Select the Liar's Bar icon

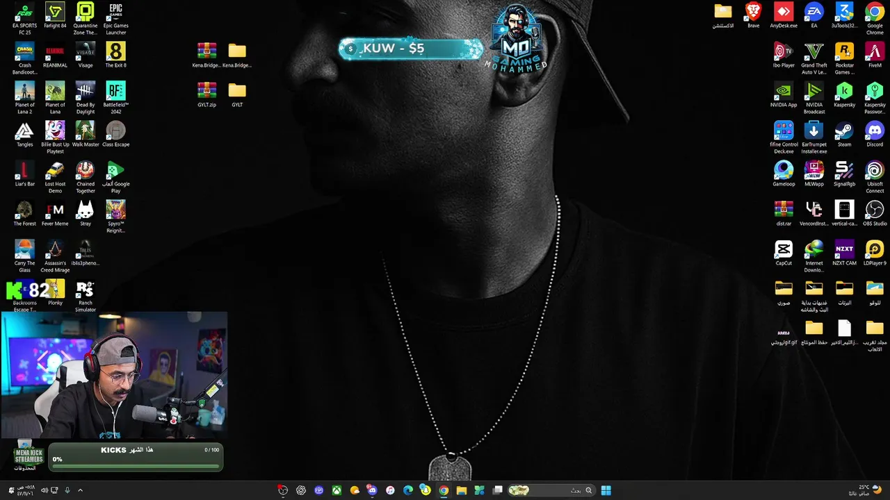point(24,174)
